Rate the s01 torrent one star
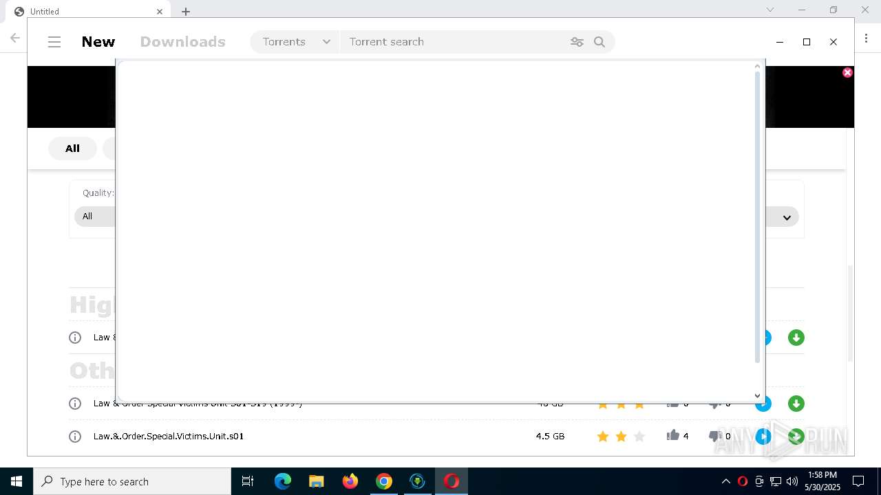 [603, 437]
